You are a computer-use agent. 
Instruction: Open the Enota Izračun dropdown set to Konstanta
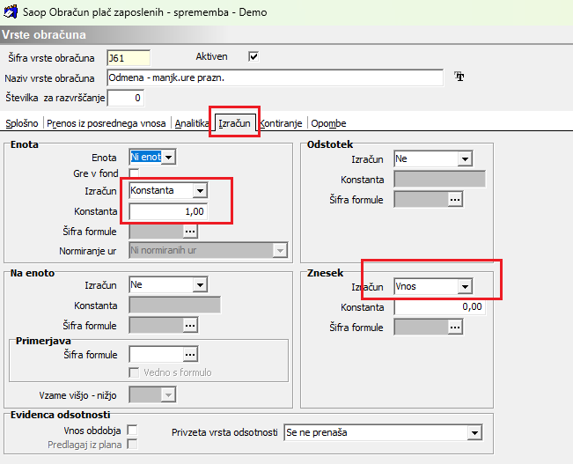[x=200, y=190]
